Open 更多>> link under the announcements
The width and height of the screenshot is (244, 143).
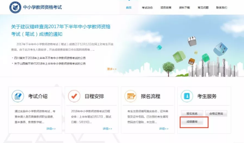click(112, 69)
